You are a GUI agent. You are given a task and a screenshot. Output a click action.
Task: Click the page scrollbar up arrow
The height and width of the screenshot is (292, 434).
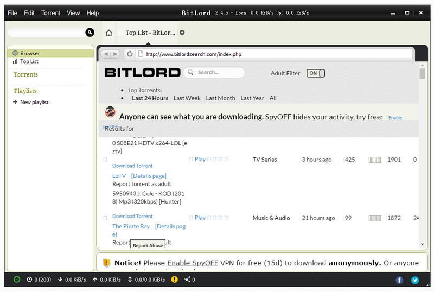(423, 65)
